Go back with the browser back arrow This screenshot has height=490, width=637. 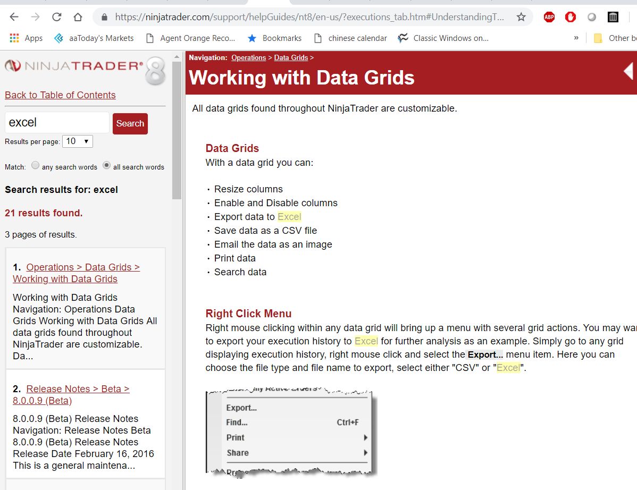[14, 17]
